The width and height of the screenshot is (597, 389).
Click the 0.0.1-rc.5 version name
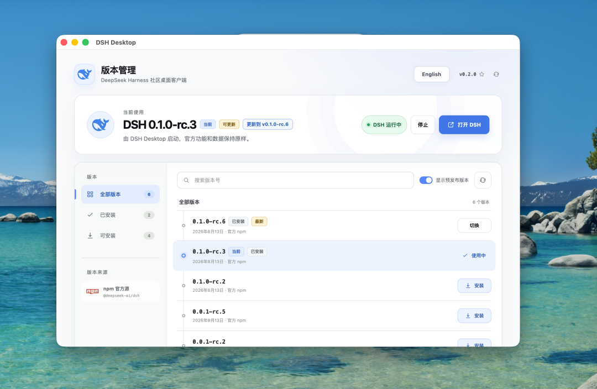208,311
